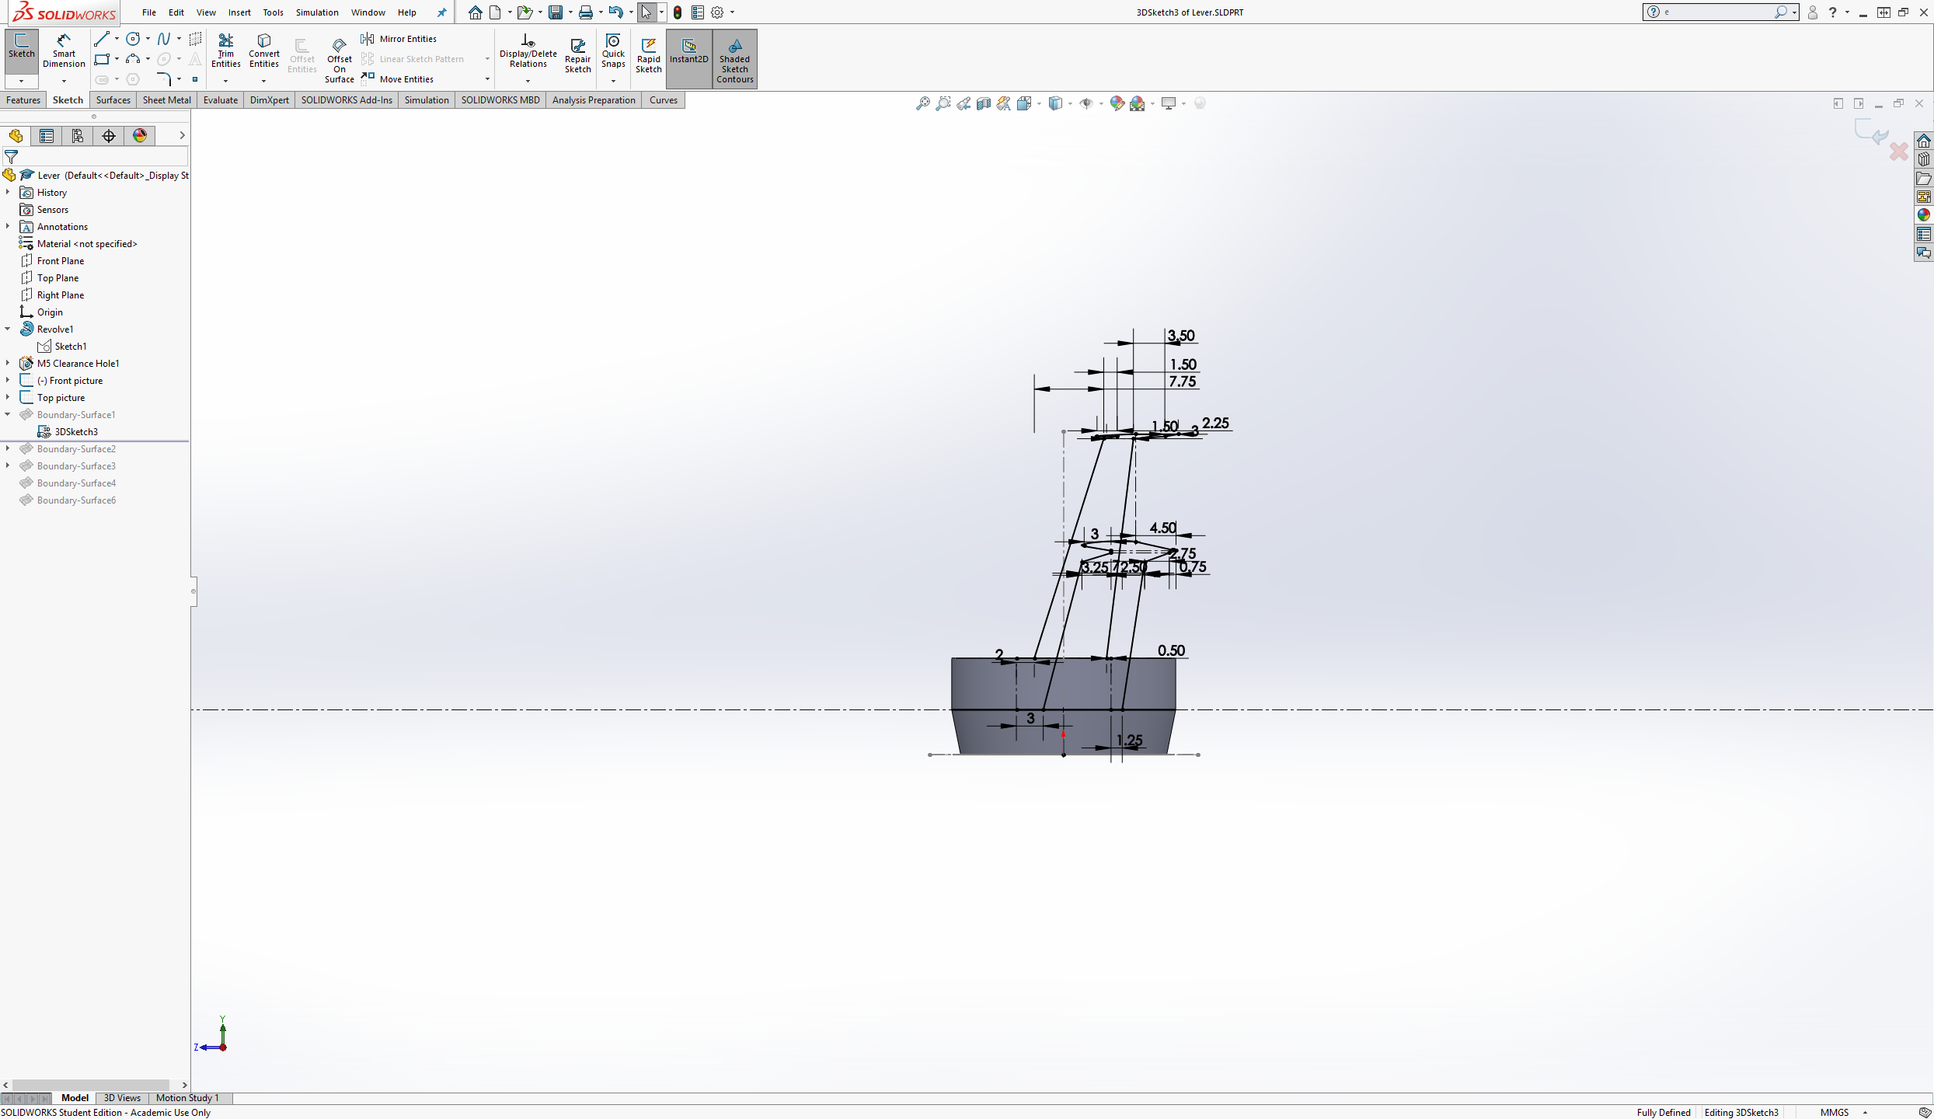Open the Tools menu
1934x1119 pixels.
(x=273, y=12)
